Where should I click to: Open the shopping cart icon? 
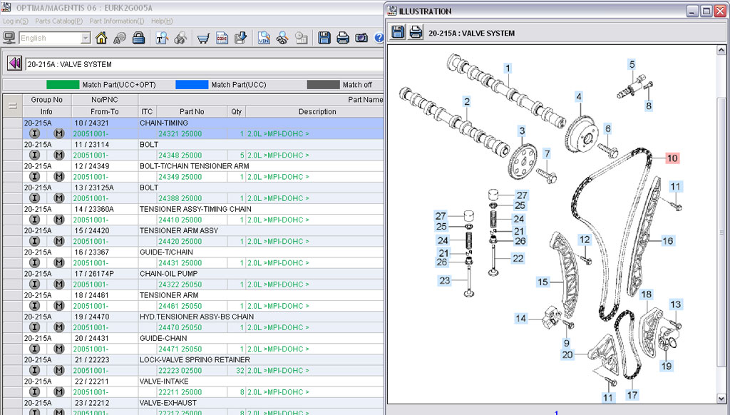[203, 38]
